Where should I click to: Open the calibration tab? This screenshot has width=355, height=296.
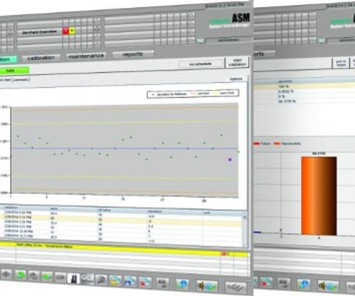41,58
